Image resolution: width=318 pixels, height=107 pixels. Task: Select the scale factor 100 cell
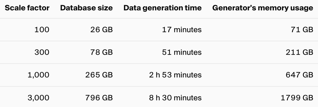[42, 30]
